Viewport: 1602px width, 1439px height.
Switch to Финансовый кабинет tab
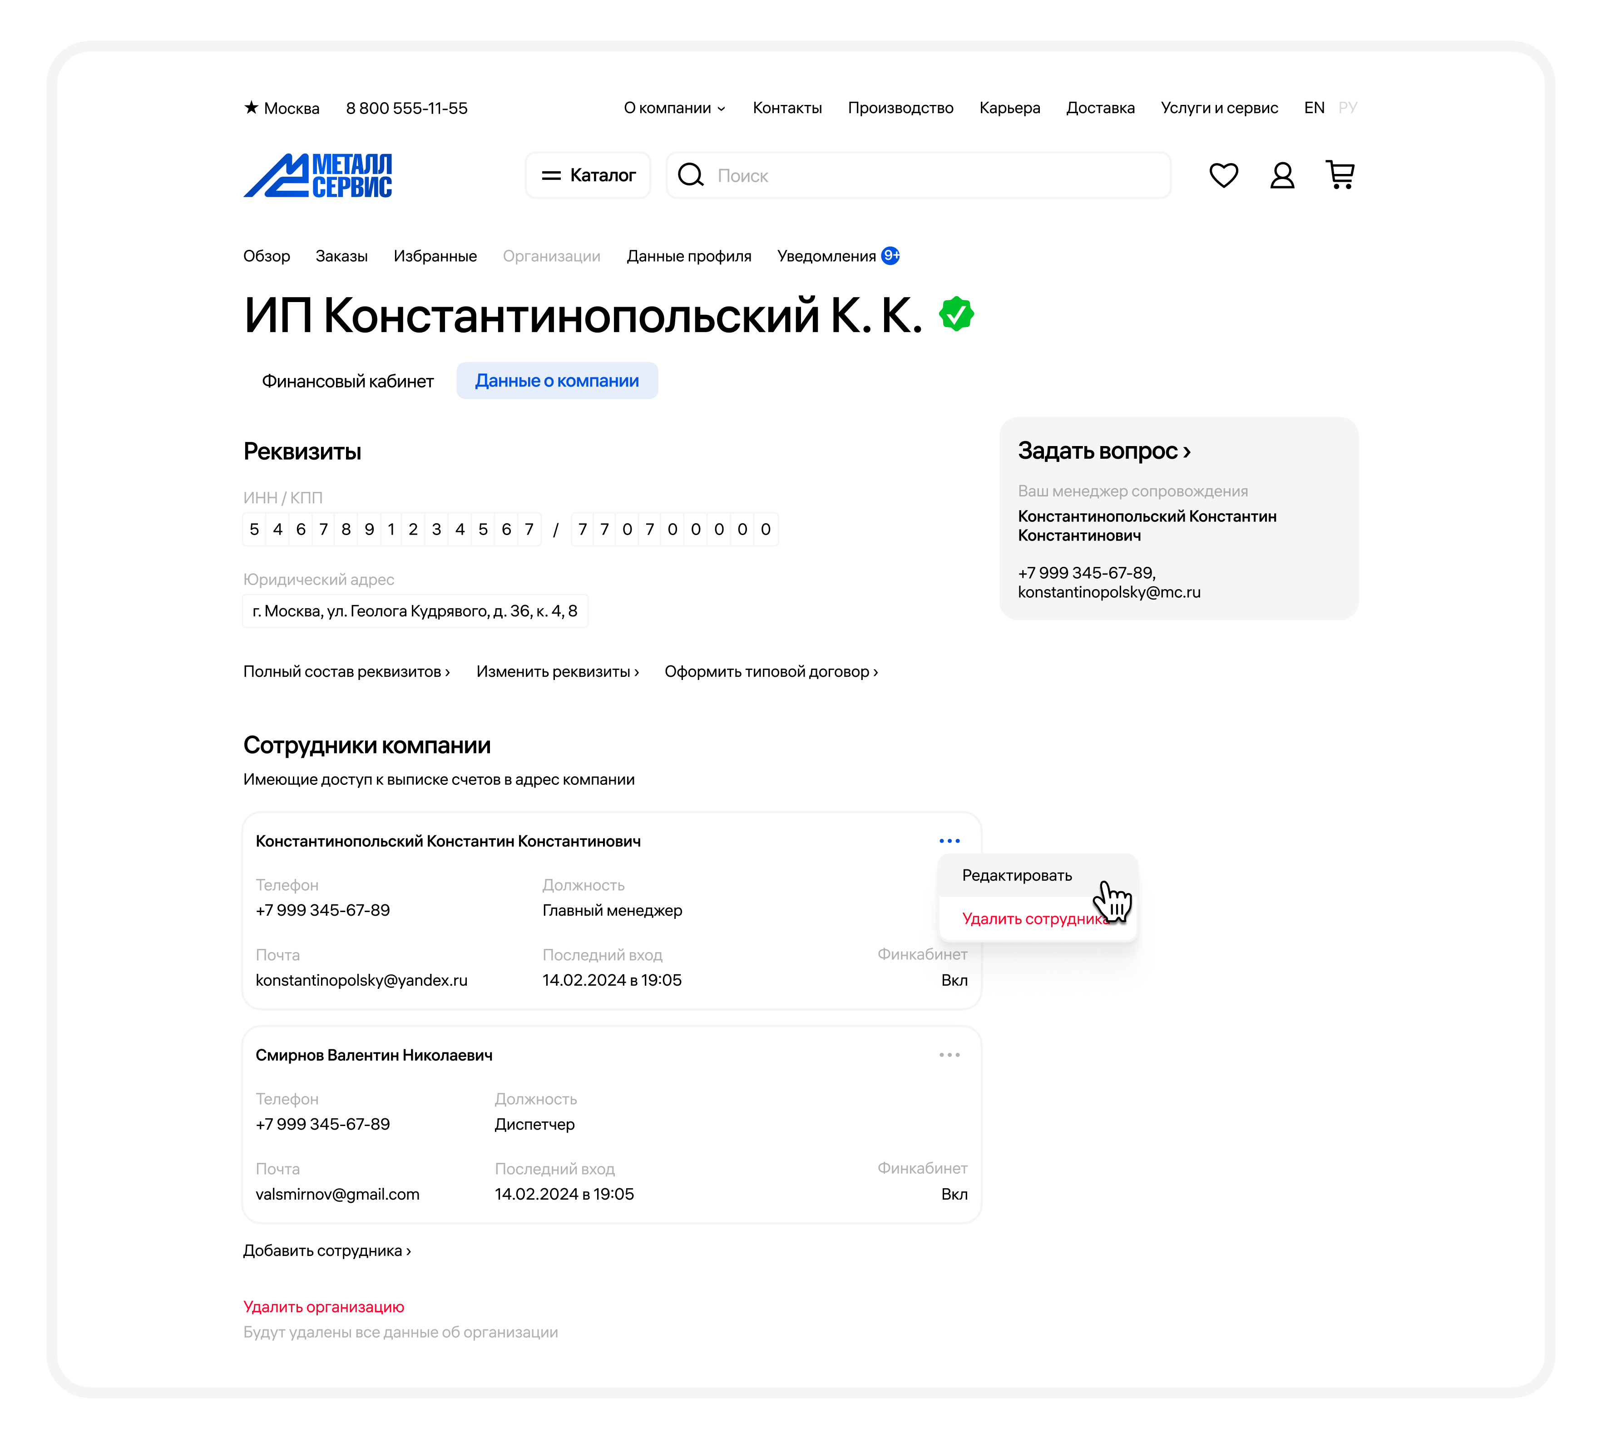coord(348,381)
